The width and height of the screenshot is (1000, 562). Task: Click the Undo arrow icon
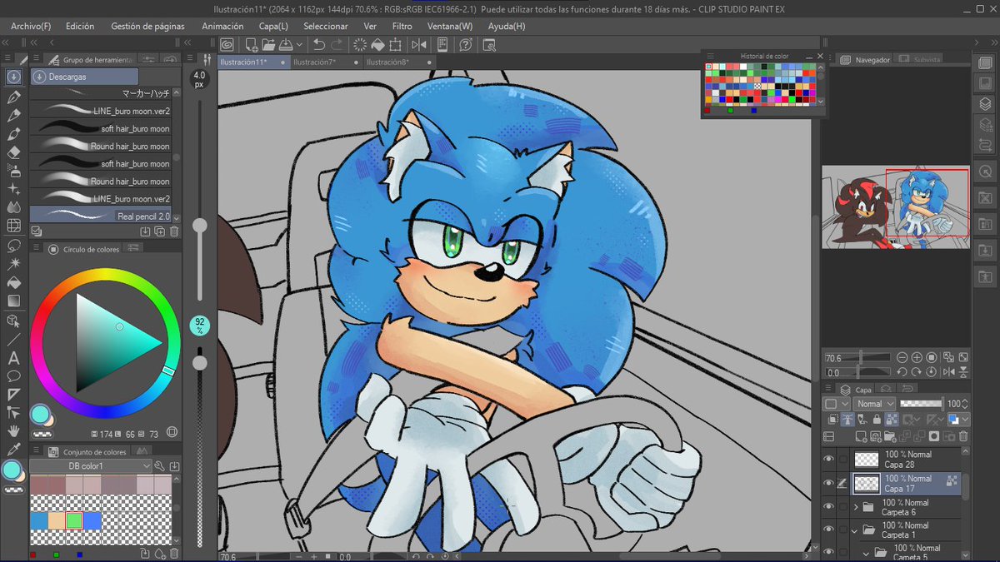tap(319, 44)
